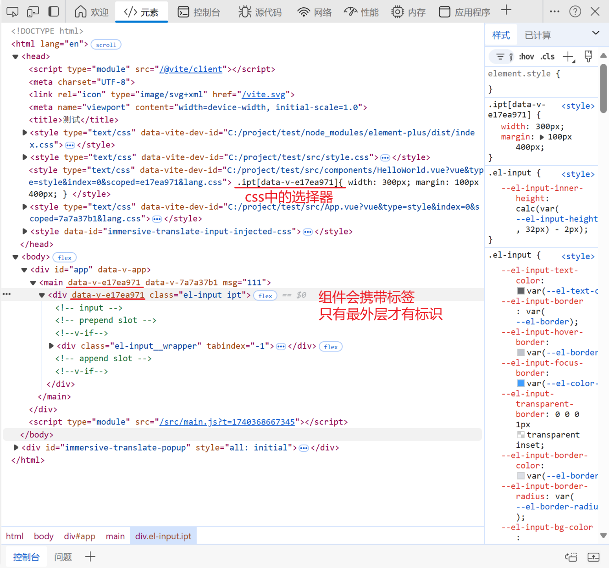Open the DevTools more options ellipsis
The width and height of the screenshot is (609, 568).
[x=554, y=11]
